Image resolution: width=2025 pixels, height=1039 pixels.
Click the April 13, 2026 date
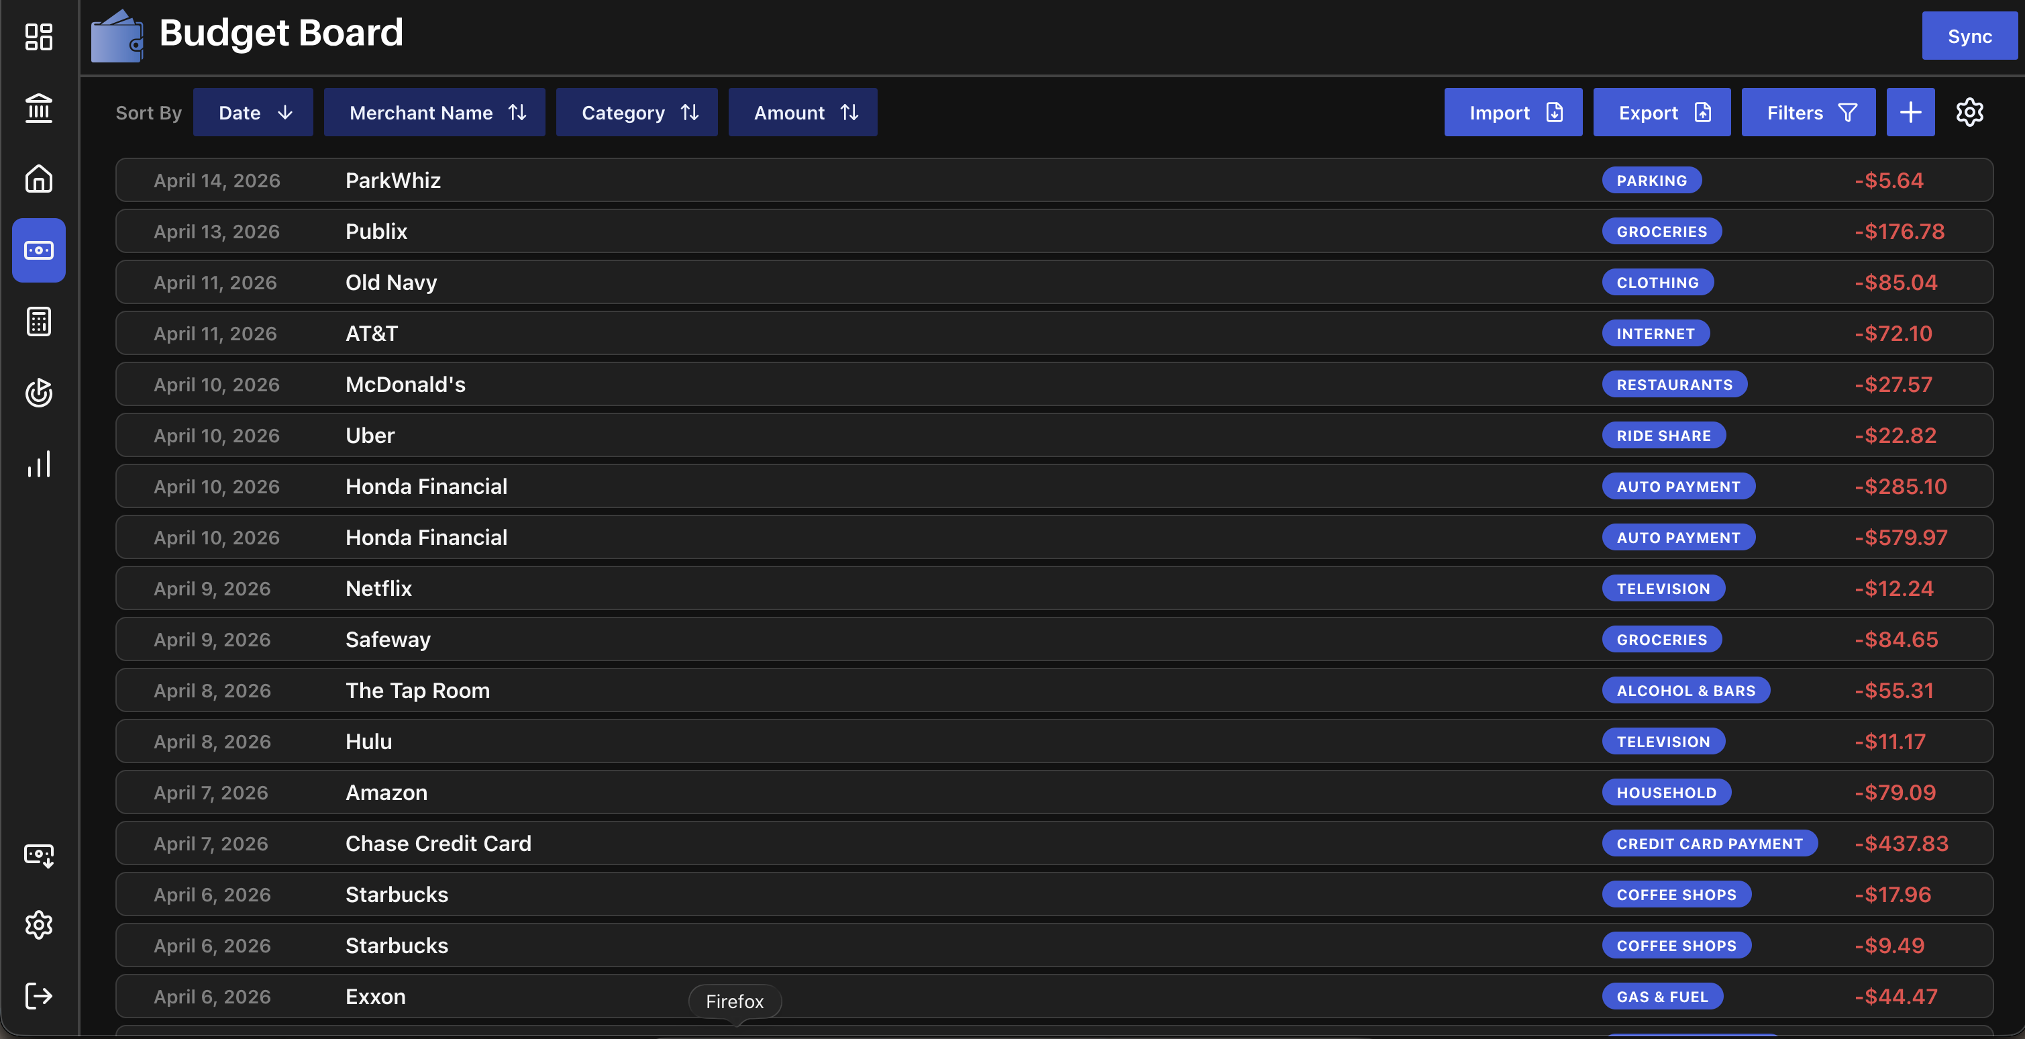tap(217, 232)
